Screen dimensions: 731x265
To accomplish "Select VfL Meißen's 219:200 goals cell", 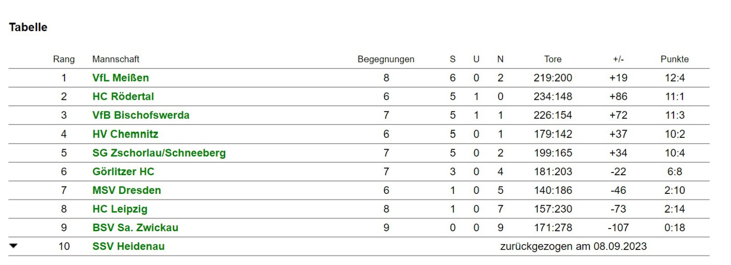I will pyautogui.click(x=553, y=78).
